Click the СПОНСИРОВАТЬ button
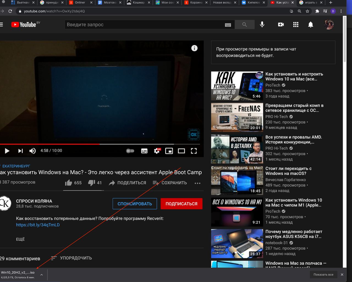 click(135, 204)
